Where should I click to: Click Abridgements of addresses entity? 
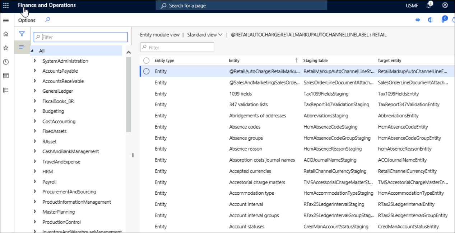[257, 116]
